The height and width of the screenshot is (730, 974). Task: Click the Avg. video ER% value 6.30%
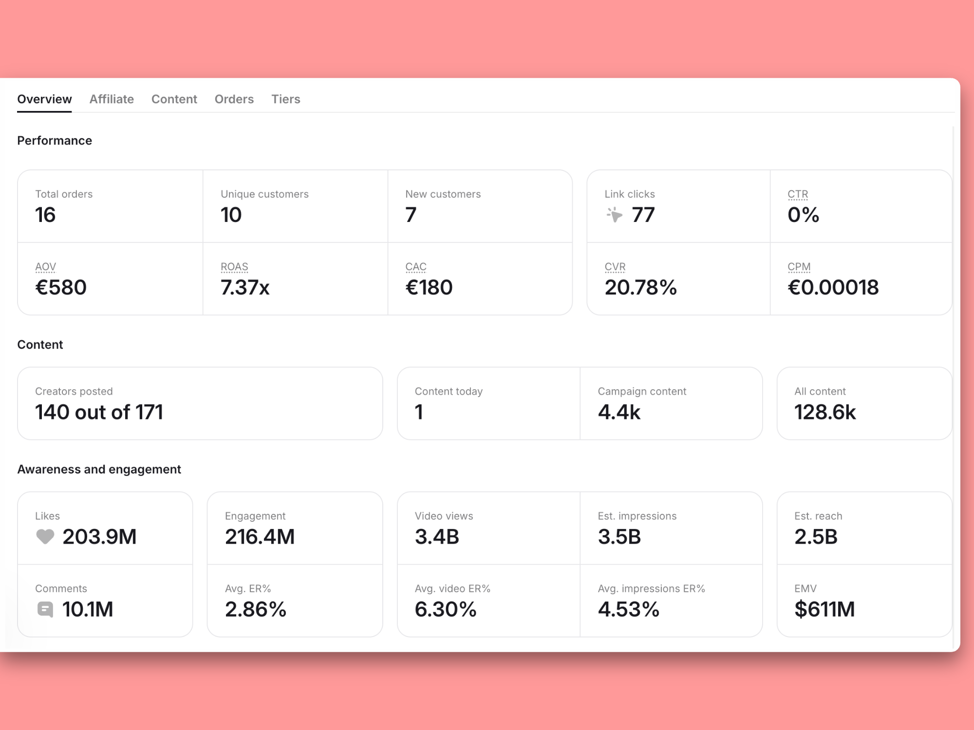pos(446,609)
